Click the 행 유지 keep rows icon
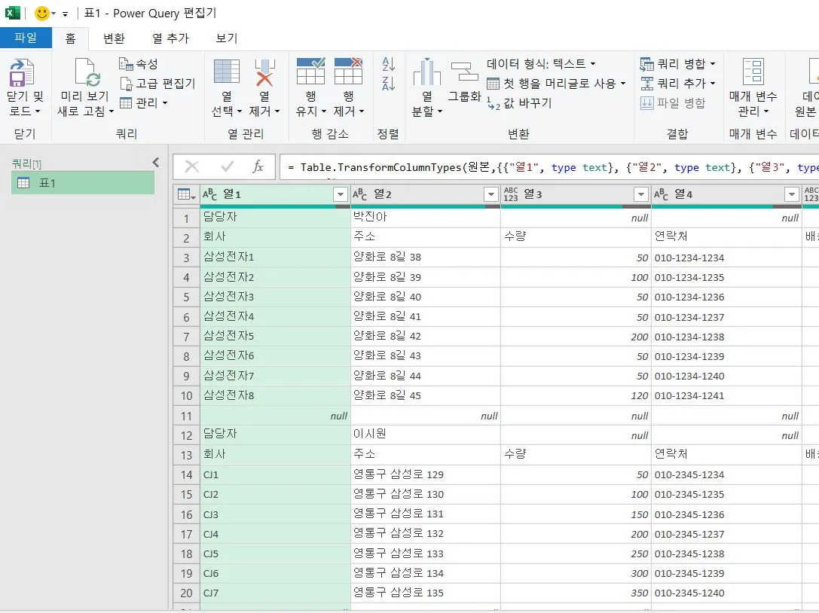819x613 pixels. [x=310, y=72]
